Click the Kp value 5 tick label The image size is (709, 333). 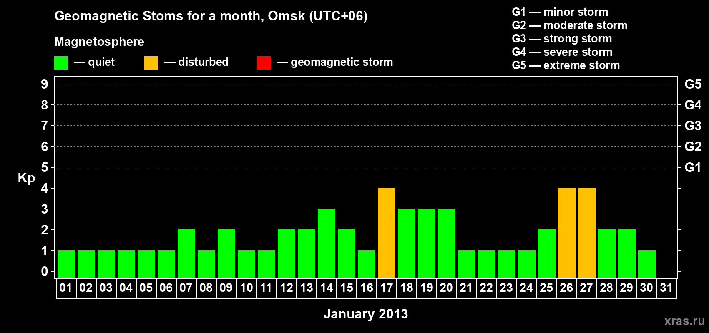pos(45,167)
